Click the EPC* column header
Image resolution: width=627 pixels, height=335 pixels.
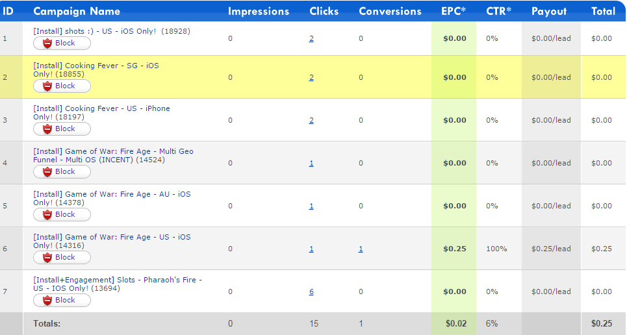[x=454, y=11]
